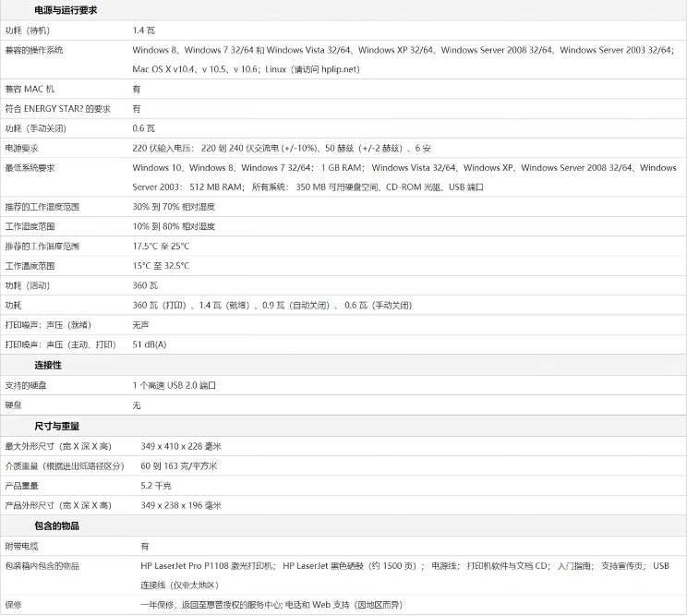Click the Mac OS X v10.4 Linux hplip.net line
The image size is (687, 616).
[x=246, y=69]
